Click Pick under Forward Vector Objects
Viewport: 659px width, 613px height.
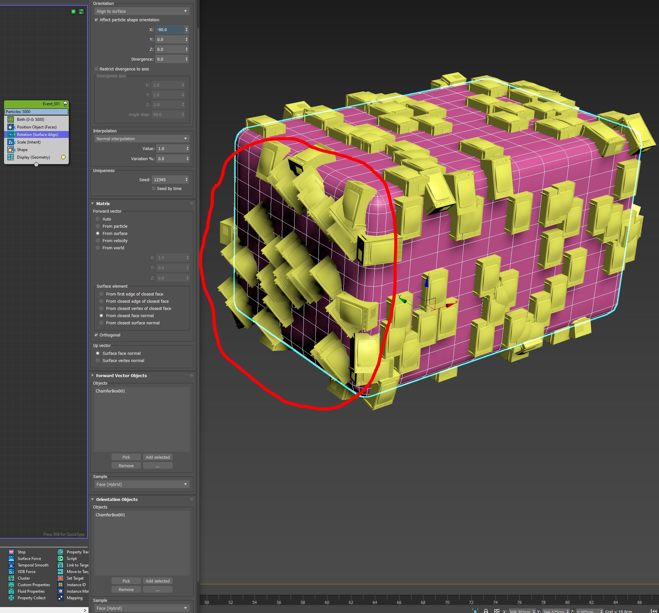[126, 457]
